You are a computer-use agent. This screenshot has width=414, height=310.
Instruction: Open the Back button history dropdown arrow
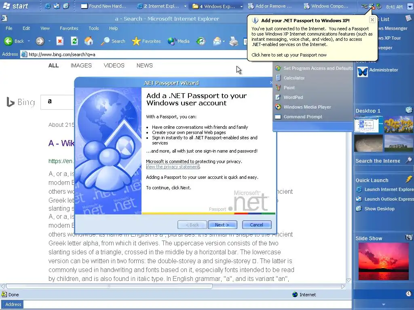point(29,42)
